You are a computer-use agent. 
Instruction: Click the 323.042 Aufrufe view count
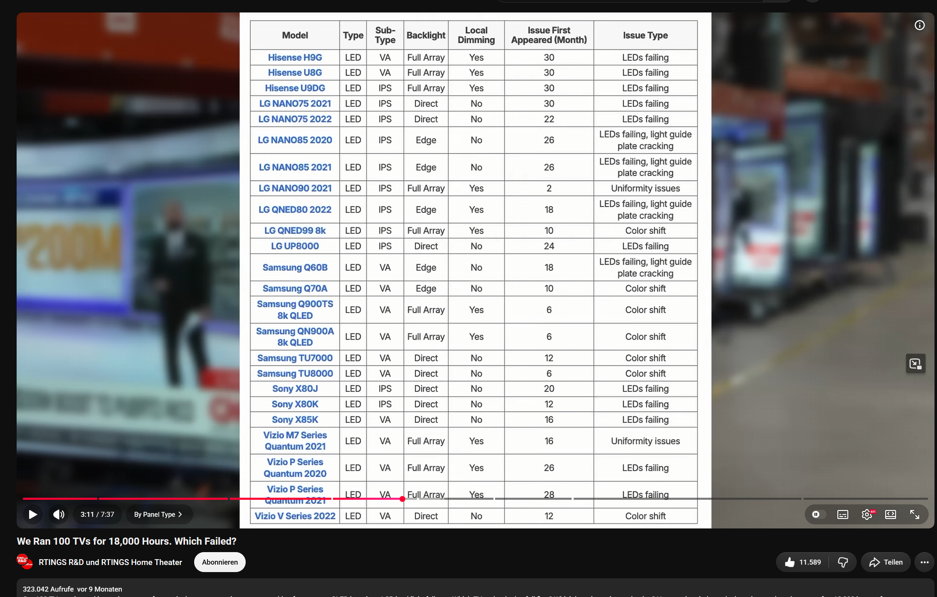[48, 589]
